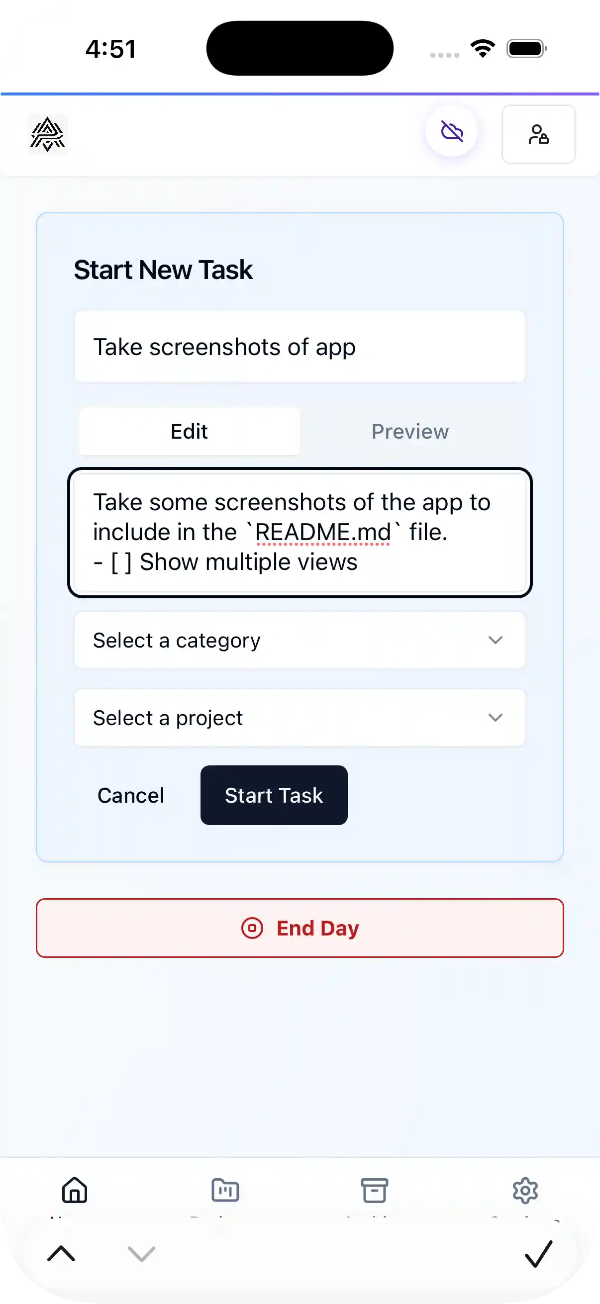Open the user account lock button
This screenshot has width=600, height=1304.
tap(538, 134)
